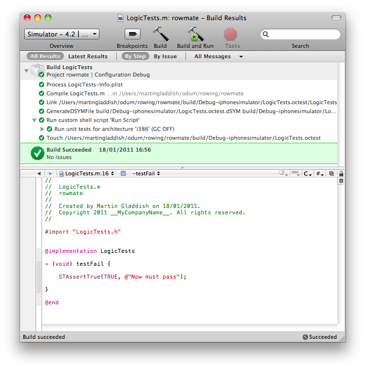Select the All Results filter
The image size is (365, 369).
tap(45, 56)
